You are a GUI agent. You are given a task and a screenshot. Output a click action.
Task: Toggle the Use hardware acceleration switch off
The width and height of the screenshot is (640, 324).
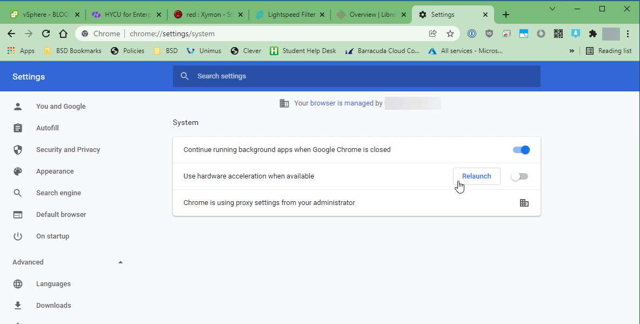tap(519, 176)
